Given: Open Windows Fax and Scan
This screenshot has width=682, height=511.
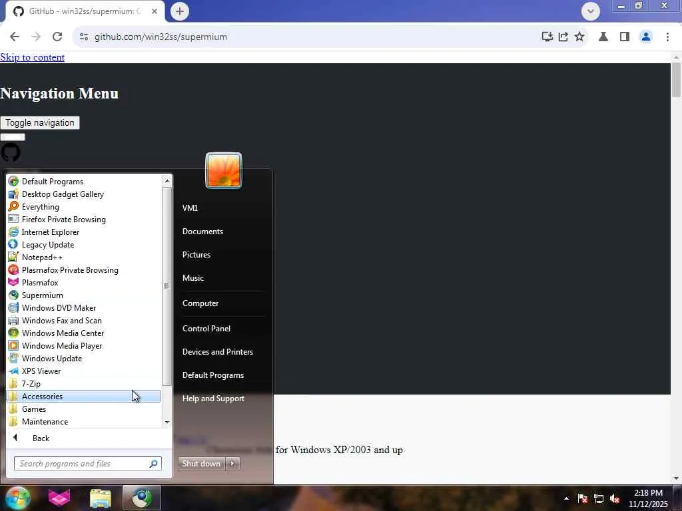Looking at the screenshot, I should coord(84,320).
